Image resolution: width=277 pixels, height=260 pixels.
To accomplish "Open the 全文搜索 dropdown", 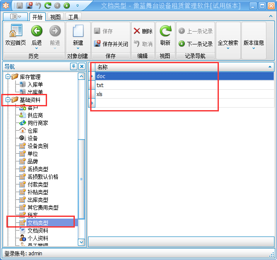I will (228, 44).
